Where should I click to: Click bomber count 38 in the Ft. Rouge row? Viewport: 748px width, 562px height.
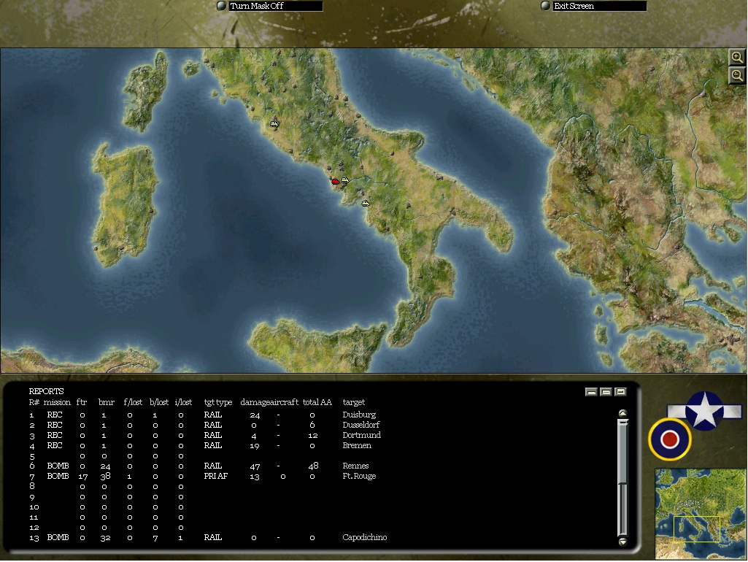[x=105, y=477]
